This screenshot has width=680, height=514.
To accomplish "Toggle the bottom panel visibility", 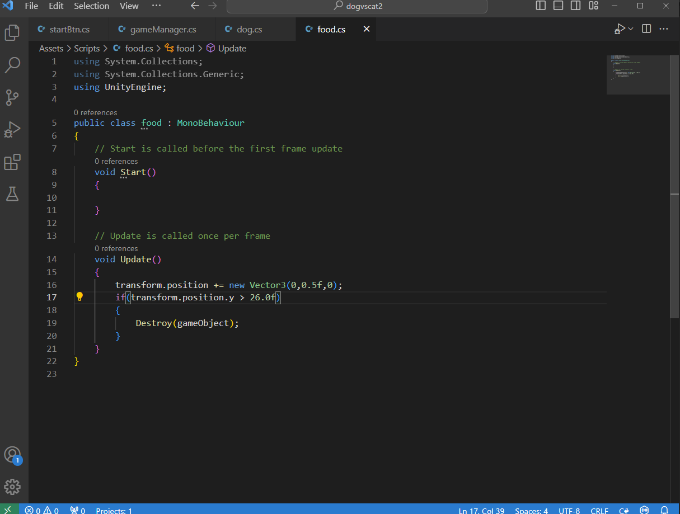I will click(x=558, y=6).
